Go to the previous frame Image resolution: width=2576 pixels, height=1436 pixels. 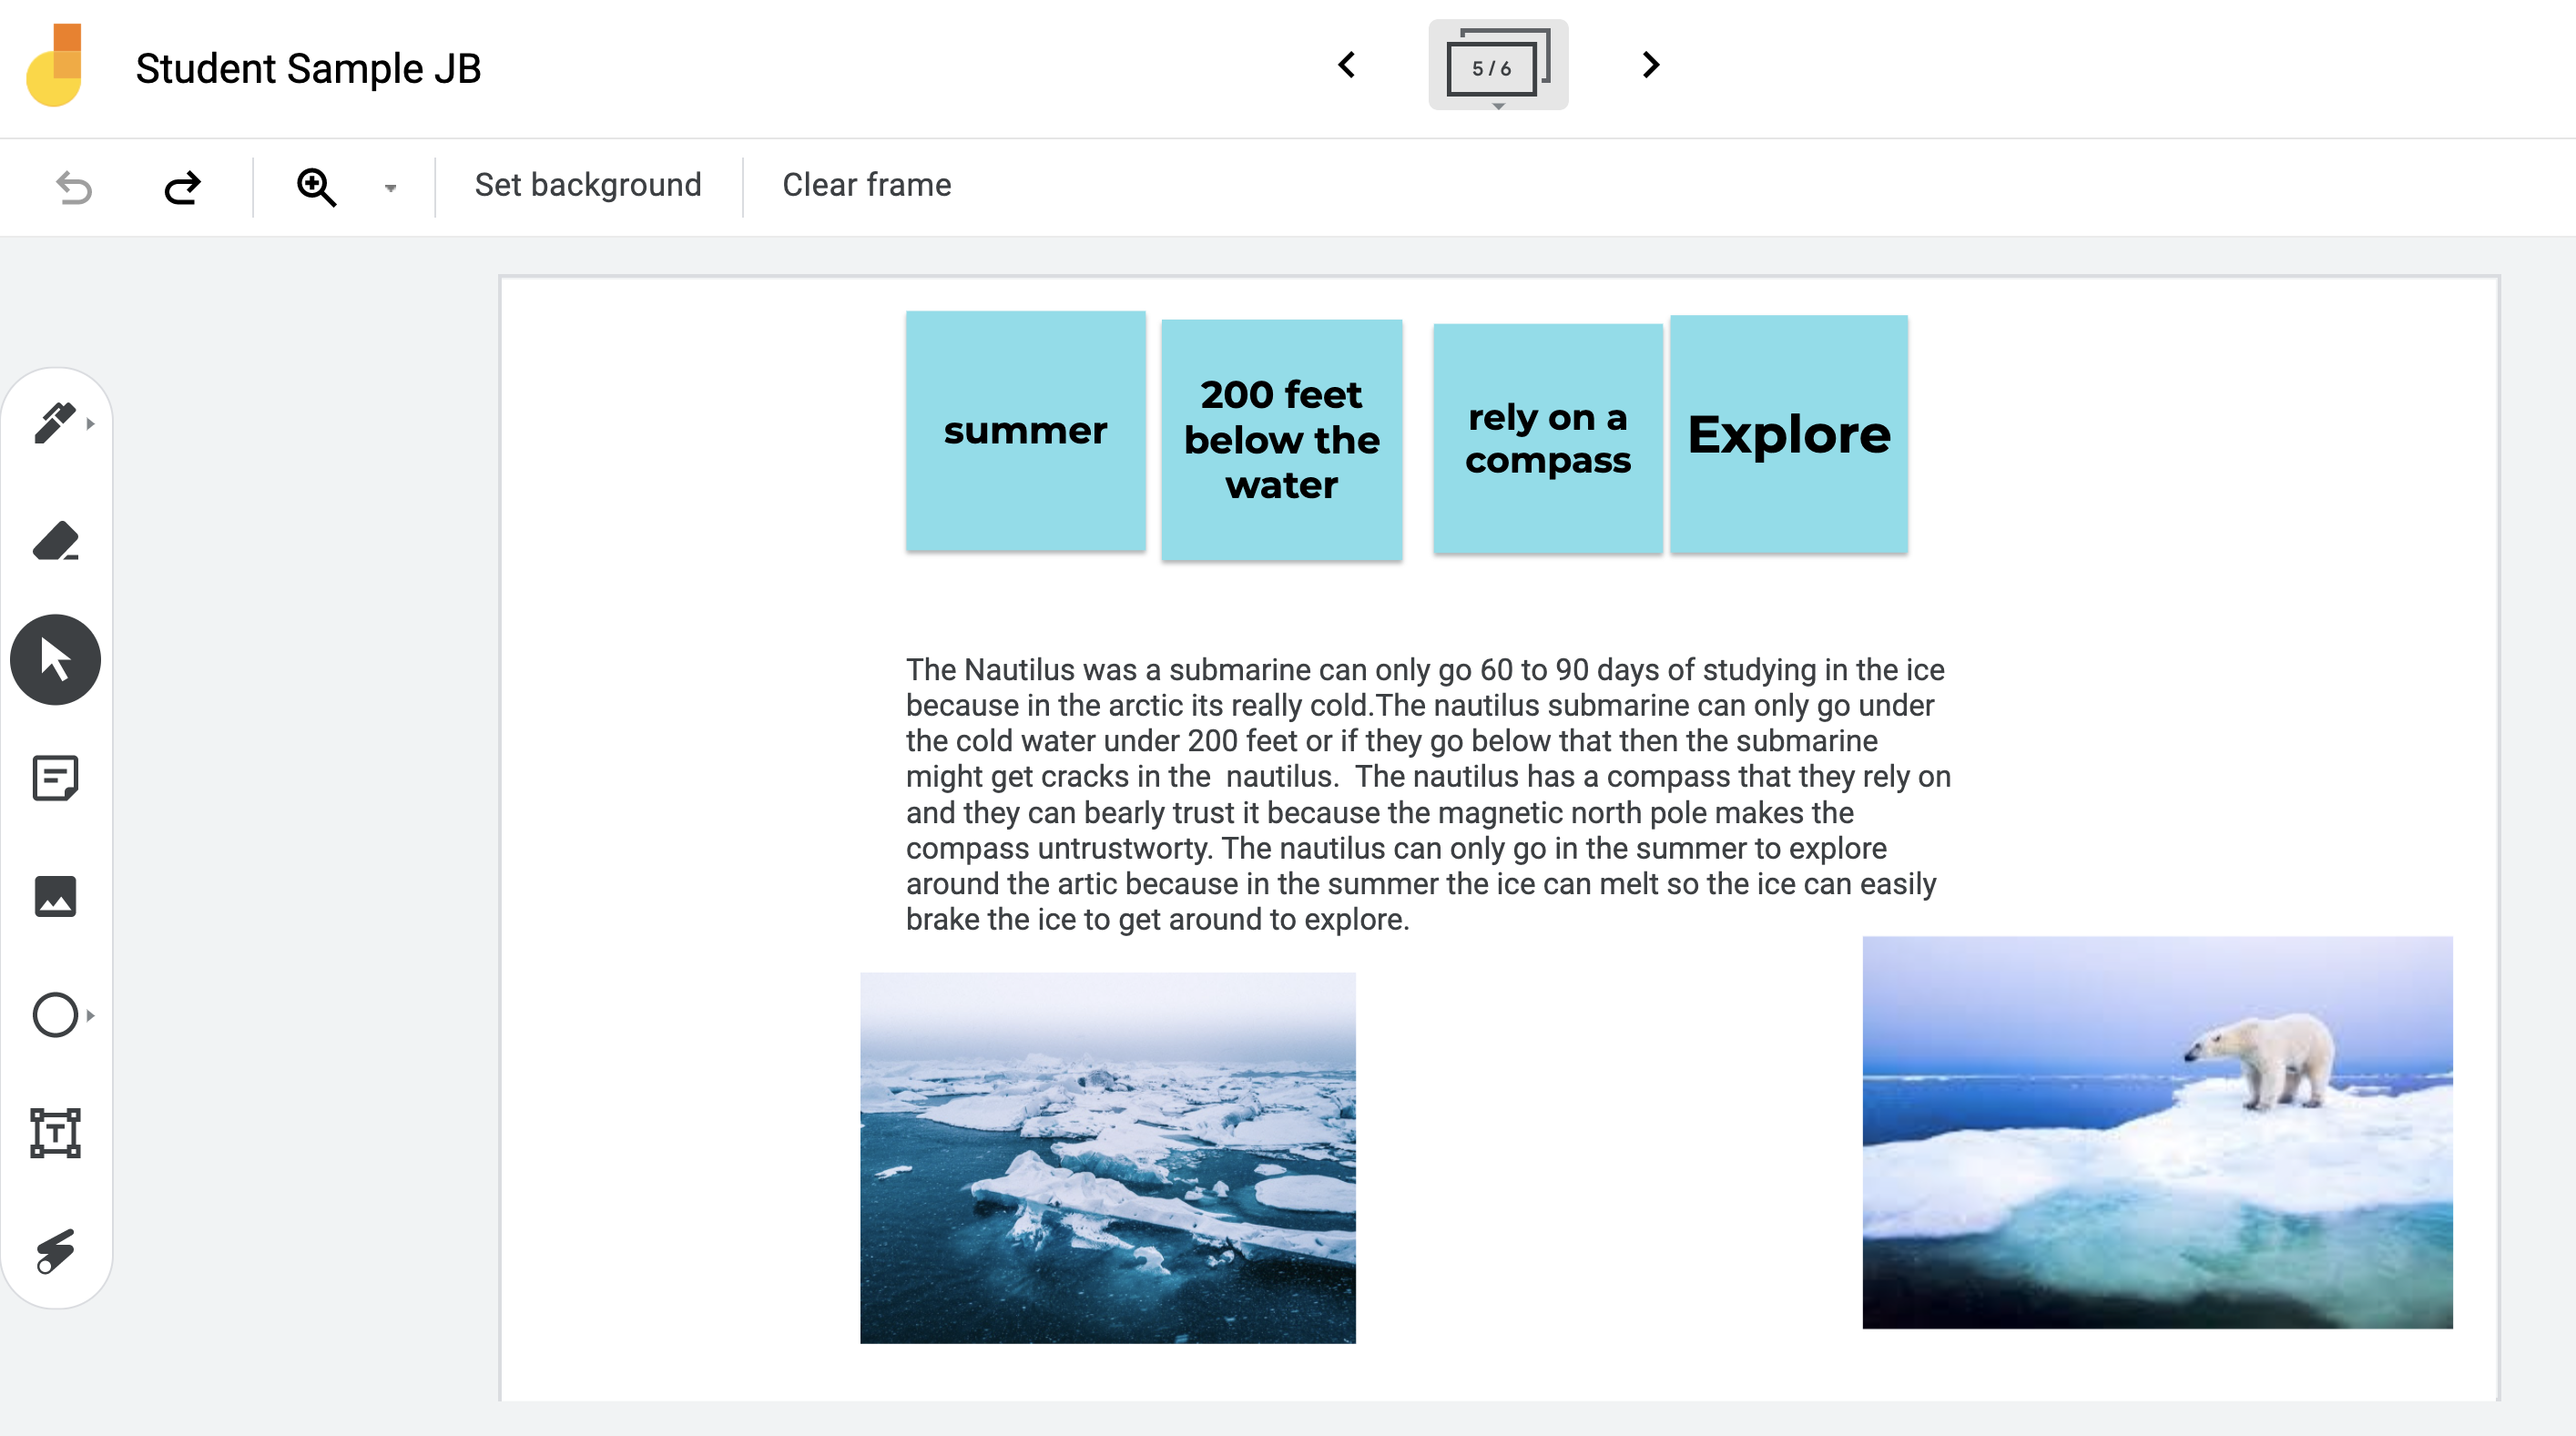(x=1347, y=66)
